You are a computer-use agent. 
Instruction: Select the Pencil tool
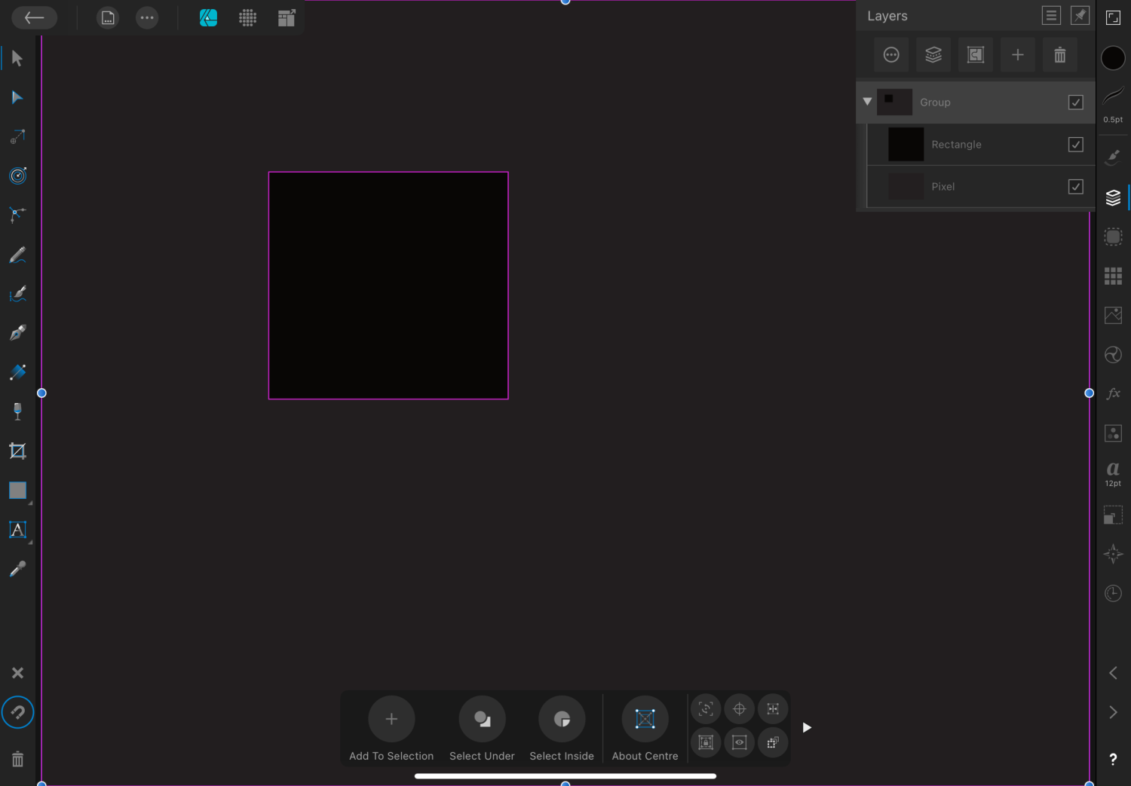pos(17,255)
